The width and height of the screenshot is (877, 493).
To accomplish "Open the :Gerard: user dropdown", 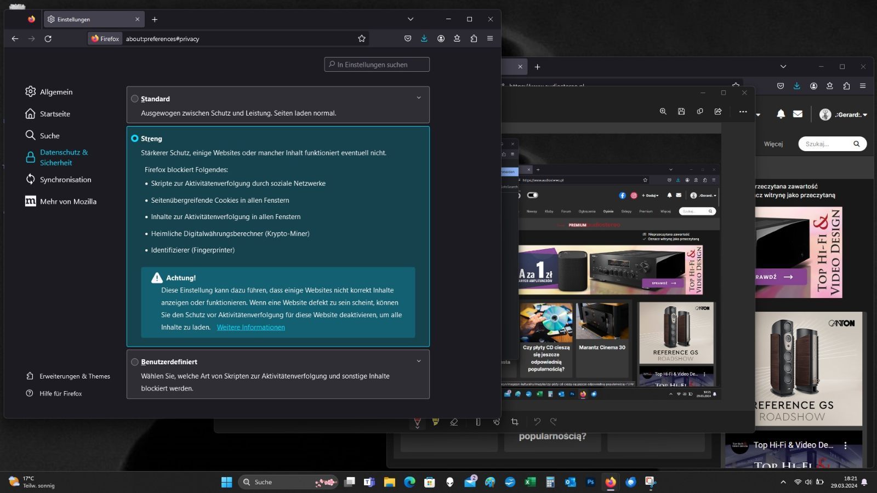I will coord(844,114).
